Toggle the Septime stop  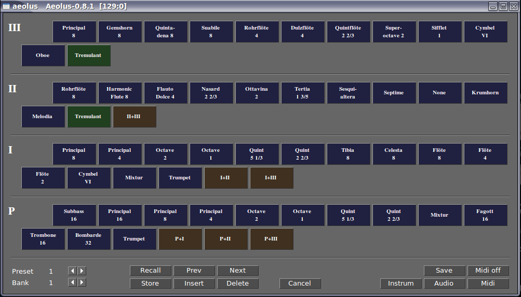coord(394,93)
